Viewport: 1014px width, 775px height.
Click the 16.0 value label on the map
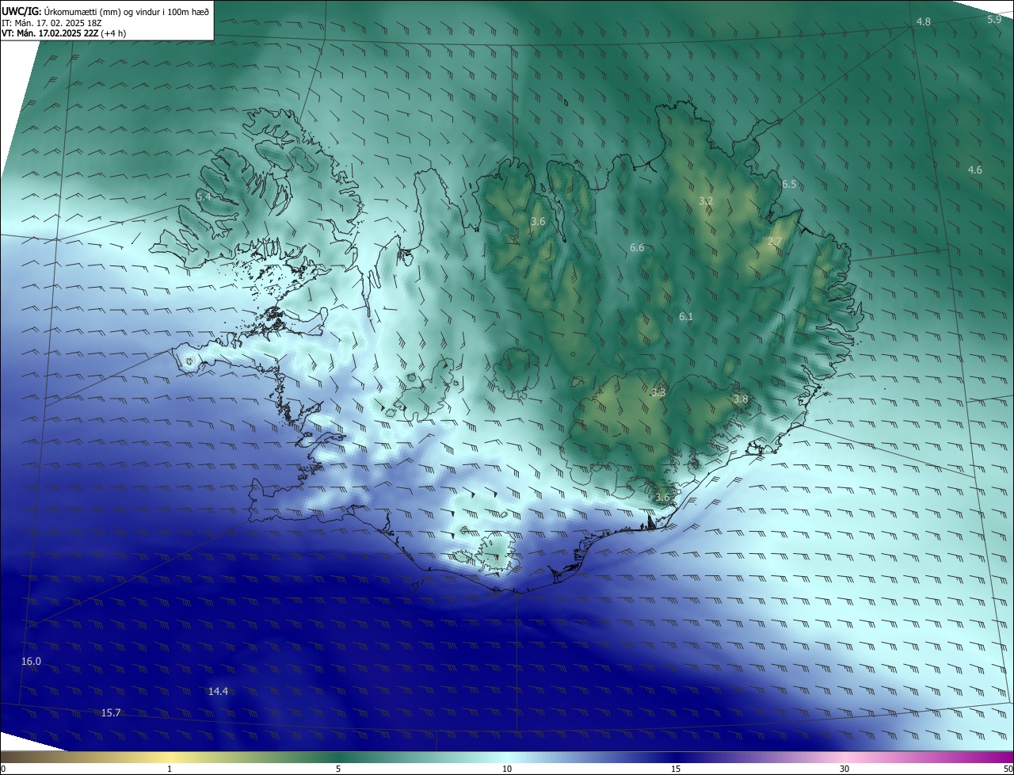coord(31,661)
